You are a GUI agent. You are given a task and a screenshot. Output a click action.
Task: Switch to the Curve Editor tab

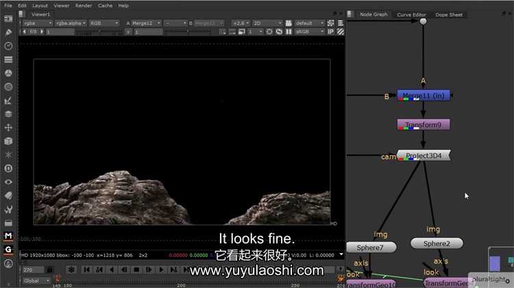click(411, 14)
